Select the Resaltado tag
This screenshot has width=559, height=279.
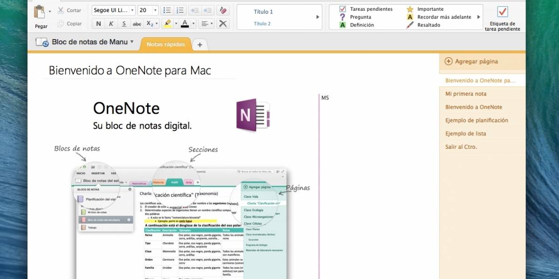click(423, 25)
